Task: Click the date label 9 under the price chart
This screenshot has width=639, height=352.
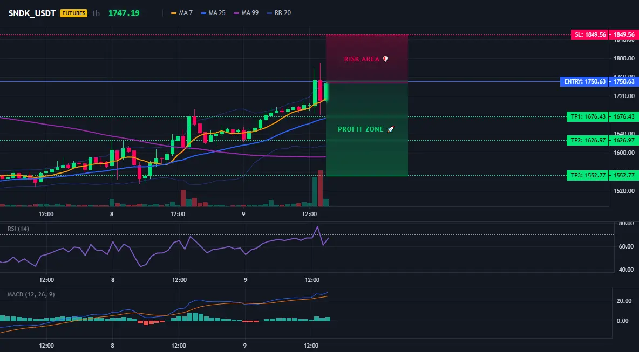Action: point(243,214)
